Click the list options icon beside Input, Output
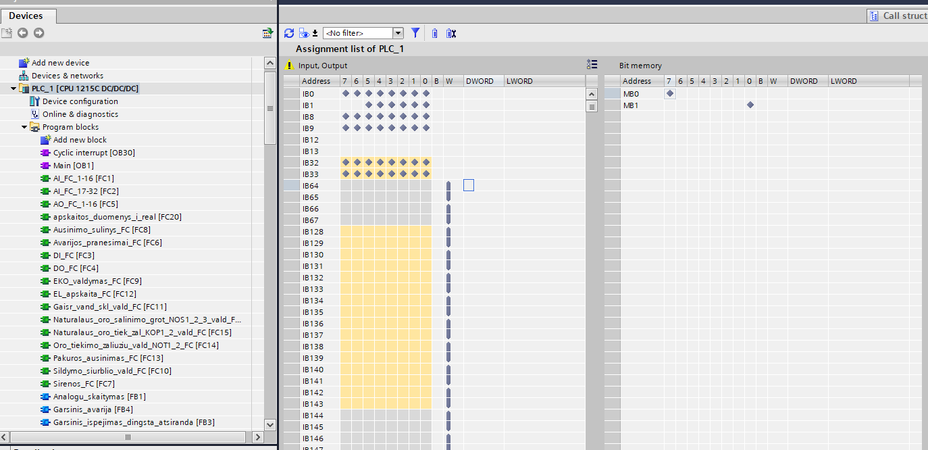This screenshot has height=450, width=928. pos(592,65)
